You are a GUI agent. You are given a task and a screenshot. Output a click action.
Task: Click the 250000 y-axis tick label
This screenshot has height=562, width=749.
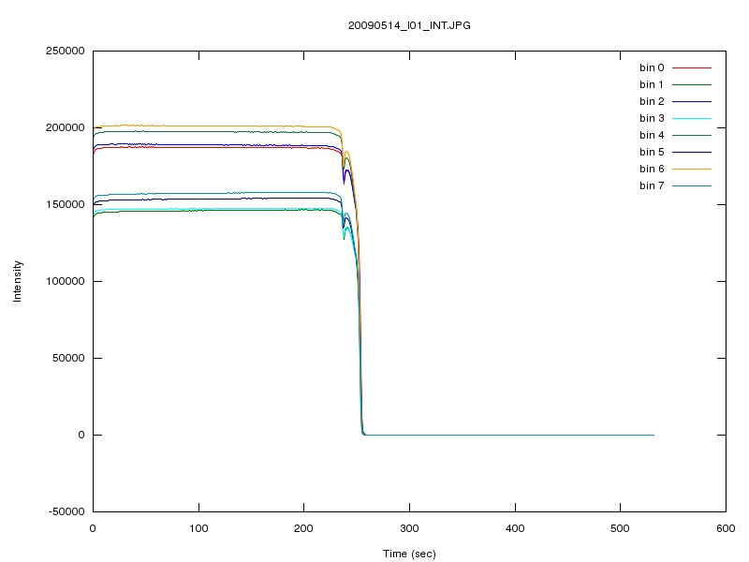click(x=65, y=52)
